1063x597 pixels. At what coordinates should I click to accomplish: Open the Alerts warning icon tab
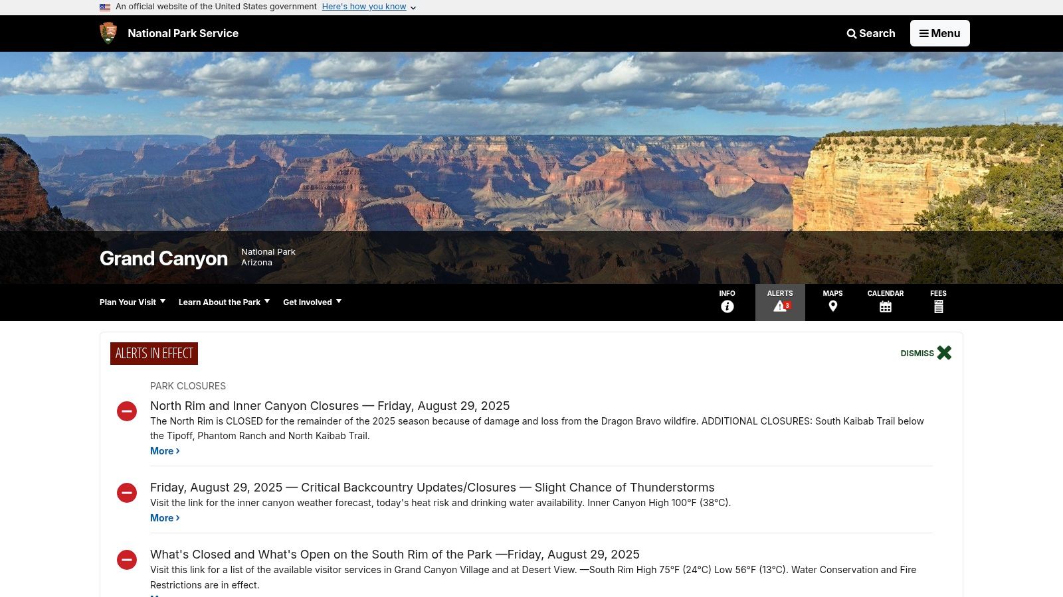pos(780,302)
